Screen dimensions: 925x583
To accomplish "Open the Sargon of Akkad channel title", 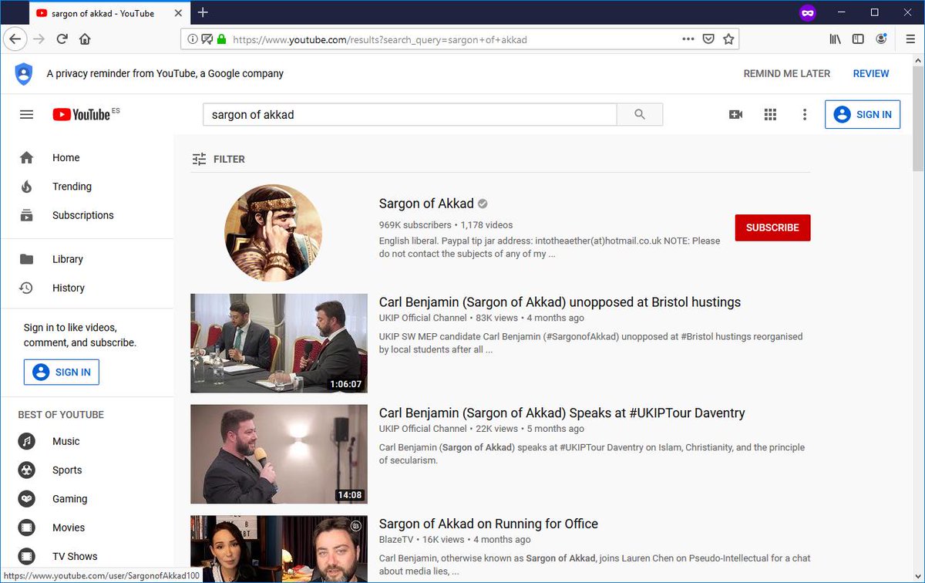I will (x=426, y=204).
